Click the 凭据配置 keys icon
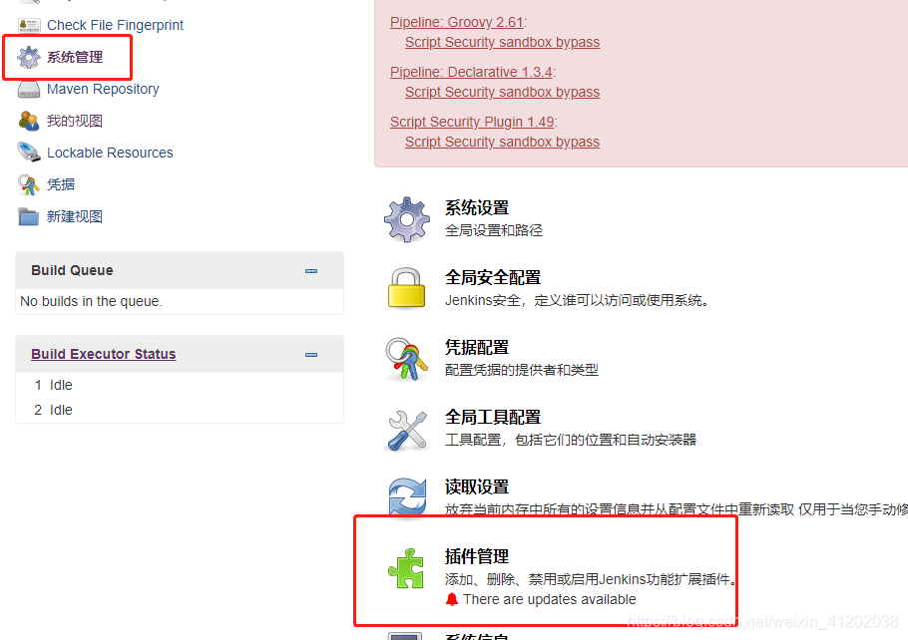 (406, 359)
